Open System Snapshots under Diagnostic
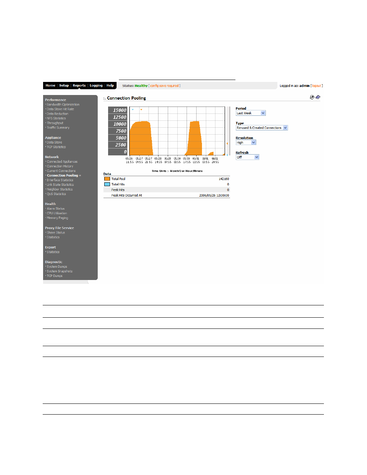Viewport: 367px width, 475px height. coord(60,271)
